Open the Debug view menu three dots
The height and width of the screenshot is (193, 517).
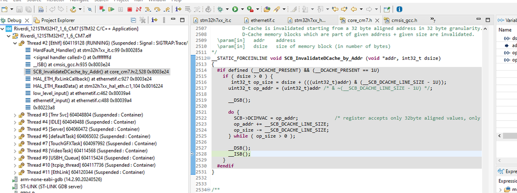coord(164,20)
